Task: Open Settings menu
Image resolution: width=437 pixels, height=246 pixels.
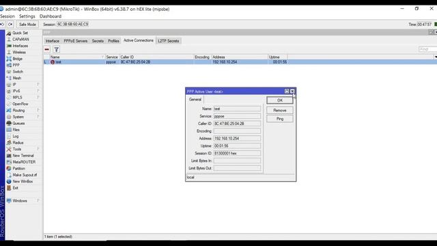Action: click(x=27, y=16)
